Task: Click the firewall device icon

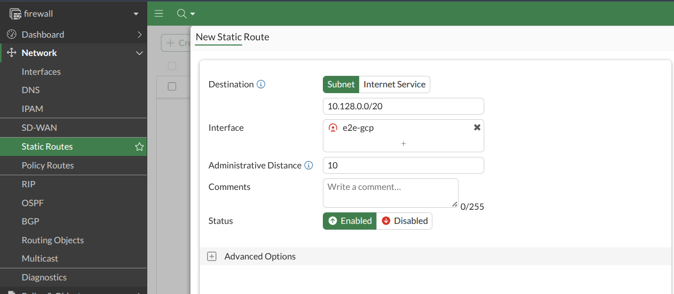Action: click(15, 14)
